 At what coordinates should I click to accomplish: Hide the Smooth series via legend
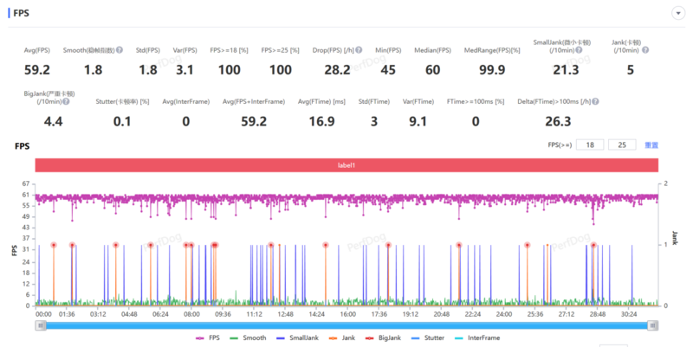pyautogui.click(x=248, y=337)
